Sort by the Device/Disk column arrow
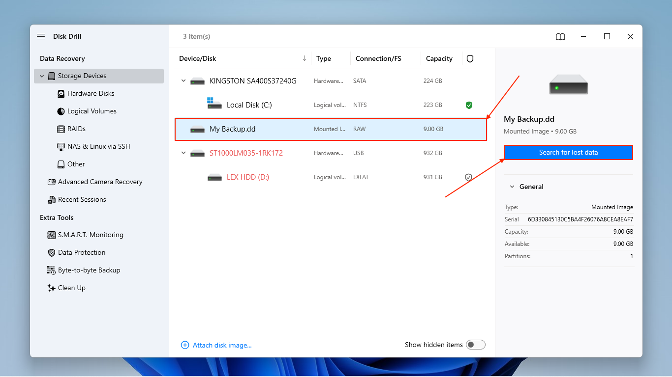Screen dimensions: 672x377 304,58
